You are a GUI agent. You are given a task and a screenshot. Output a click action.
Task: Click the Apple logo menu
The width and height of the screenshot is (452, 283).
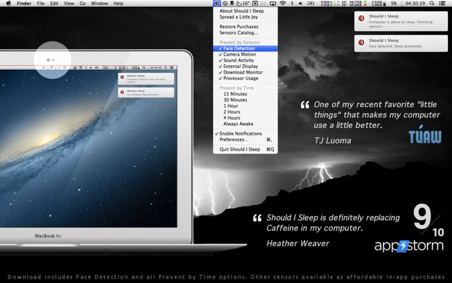pos(8,3)
